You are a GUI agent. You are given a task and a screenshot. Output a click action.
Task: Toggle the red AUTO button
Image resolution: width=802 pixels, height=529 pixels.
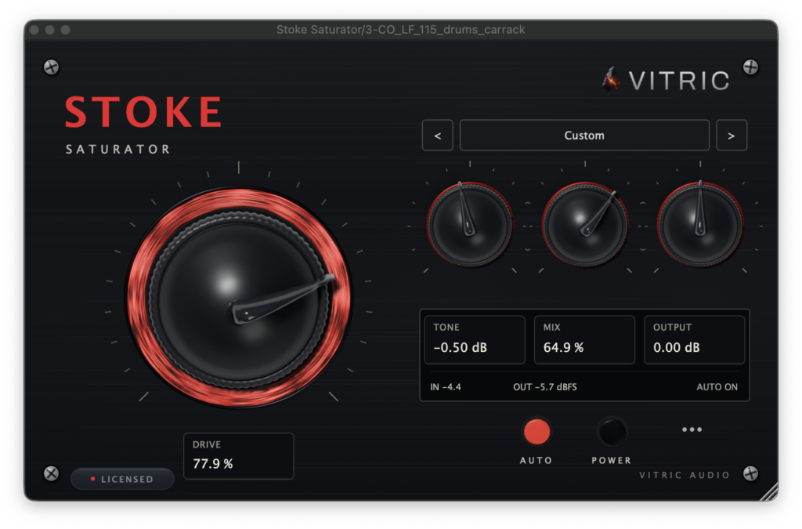(x=536, y=432)
